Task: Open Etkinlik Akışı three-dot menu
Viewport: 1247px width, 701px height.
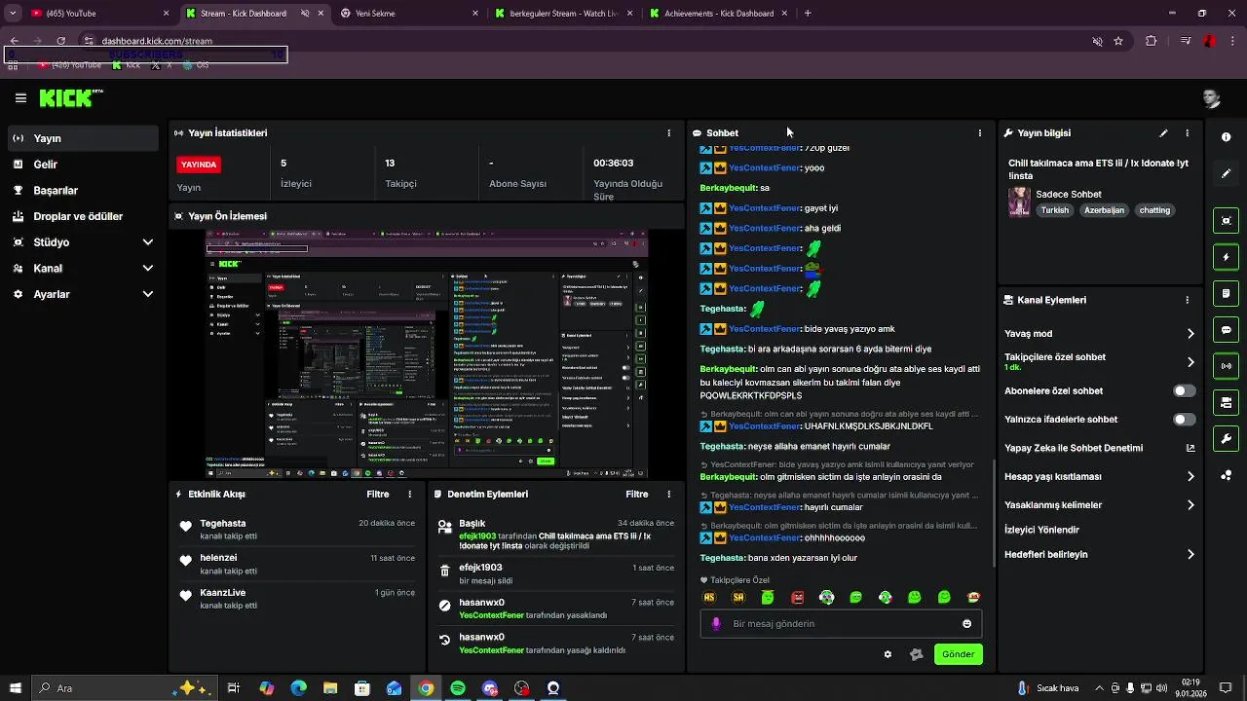Action: coord(409,495)
